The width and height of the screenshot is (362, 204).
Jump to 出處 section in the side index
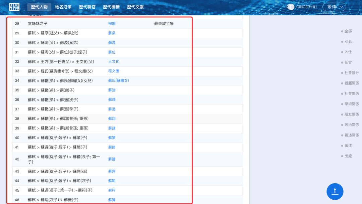(348, 156)
